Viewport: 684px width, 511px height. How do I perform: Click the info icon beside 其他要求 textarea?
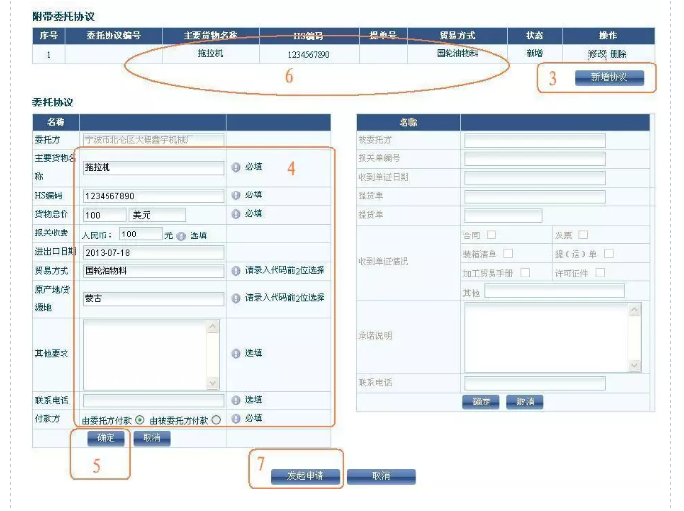pos(235,354)
